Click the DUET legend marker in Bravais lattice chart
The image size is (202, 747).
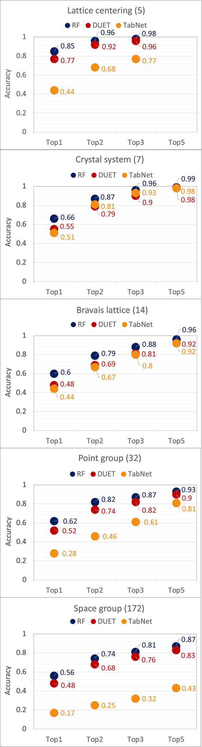[x=94, y=324]
